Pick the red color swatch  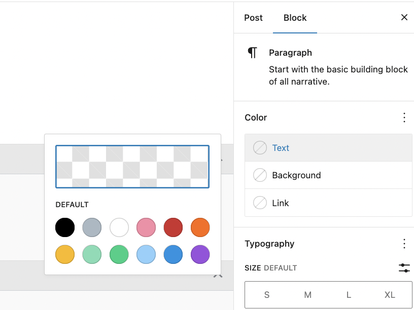(173, 227)
